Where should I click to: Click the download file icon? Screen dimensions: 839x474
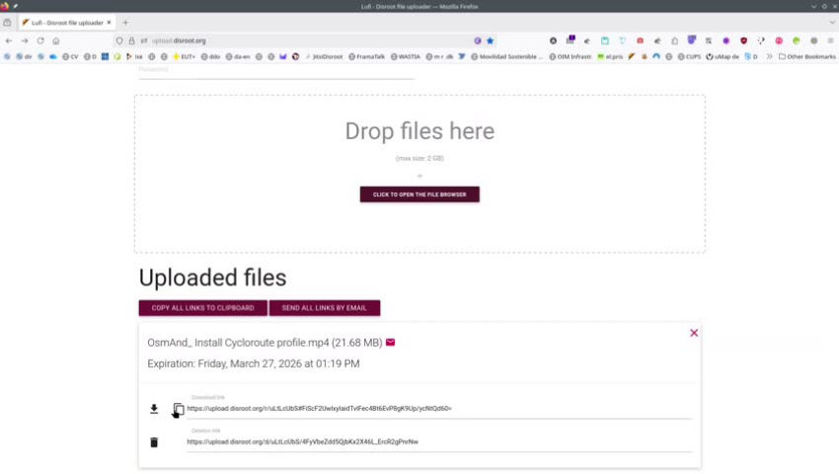click(x=154, y=409)
